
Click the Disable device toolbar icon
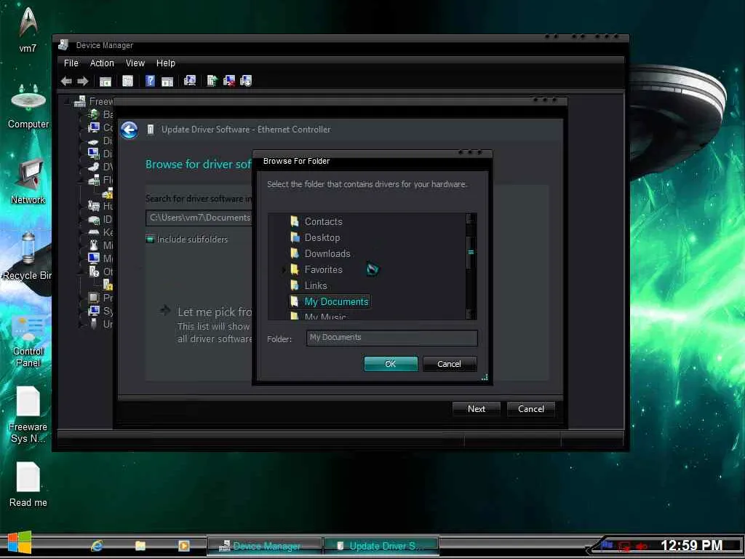(x=246, y=81)
